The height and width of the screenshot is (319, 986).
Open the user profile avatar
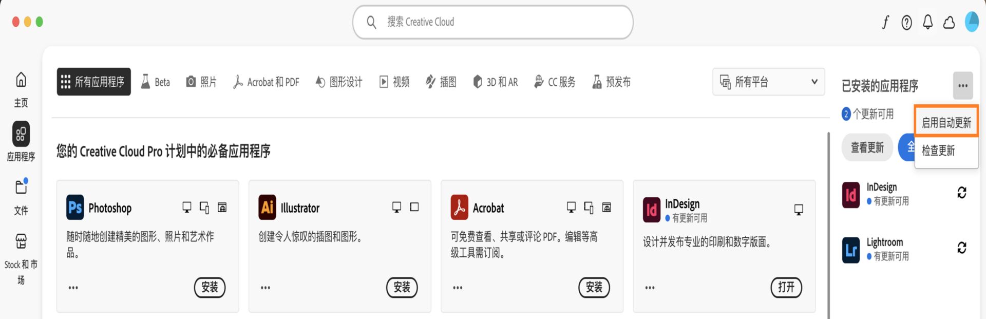click(972, 22)
